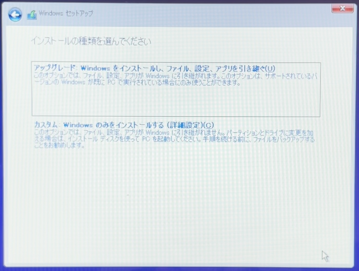Viewport: 359px width, 271px height.
Task: Go back with the blue arrow button
Action: point(15,14)
